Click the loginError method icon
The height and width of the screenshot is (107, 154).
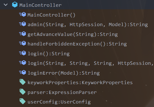coord(23,73)
